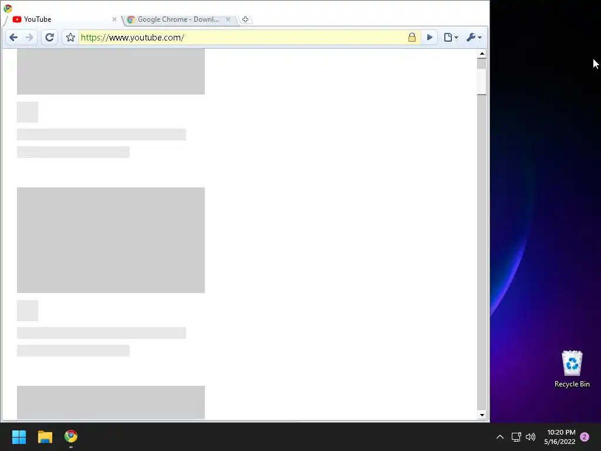The width and height of the screenshot is (601, 451).
Task: Close the YouTube tab
Action: [114, 19]
